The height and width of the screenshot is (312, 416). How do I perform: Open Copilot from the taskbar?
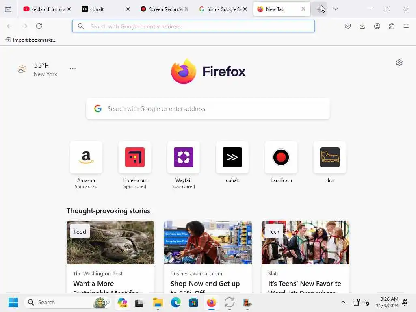click(x=122, y=302)
